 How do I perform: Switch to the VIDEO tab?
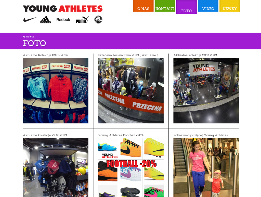point(208,6)
